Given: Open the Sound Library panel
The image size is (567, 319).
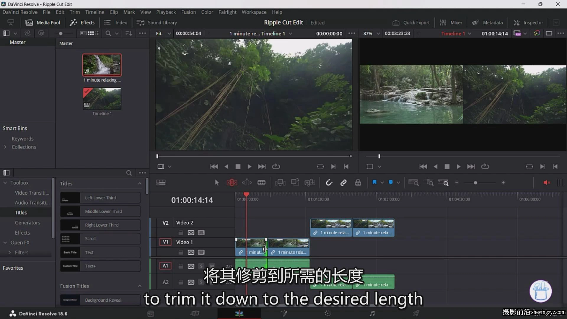Looking at the screenshot, I should pyautogui.click(x=157, y=22).
